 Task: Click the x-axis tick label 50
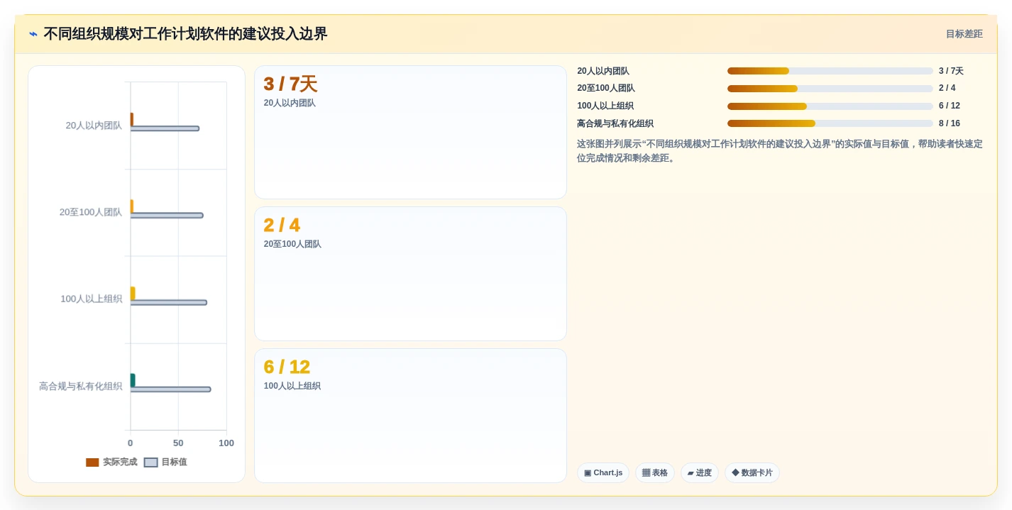[x=178, y=443]
